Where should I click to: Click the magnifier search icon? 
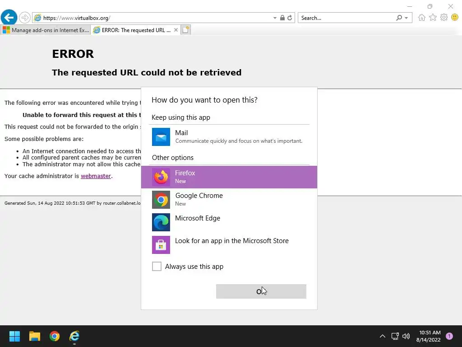399,18
